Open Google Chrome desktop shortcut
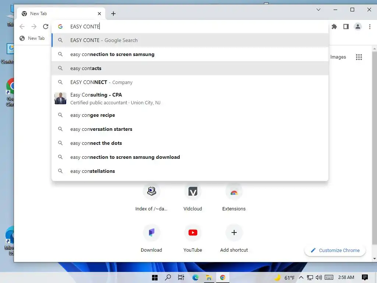Image resolution: width=377 pixels, height=283 pixels. coord(10,92)
